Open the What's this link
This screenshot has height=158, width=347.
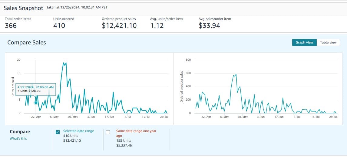click(x=18, y=138)
